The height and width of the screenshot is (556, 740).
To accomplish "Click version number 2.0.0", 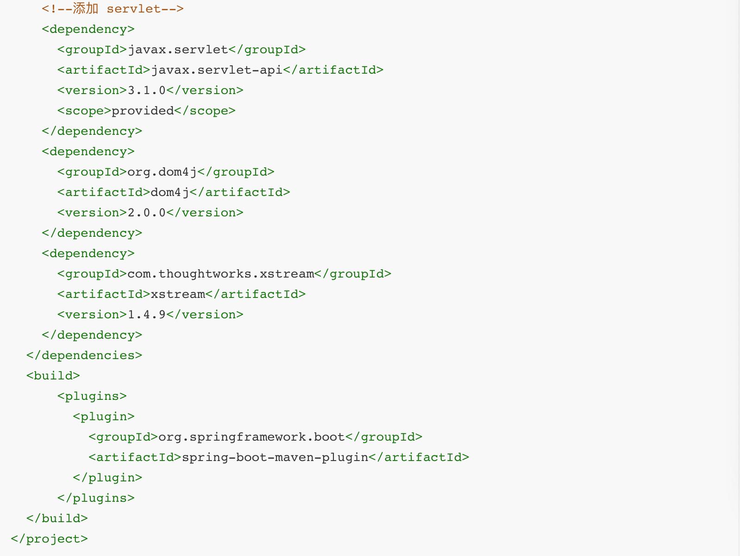I will (146, 213).
